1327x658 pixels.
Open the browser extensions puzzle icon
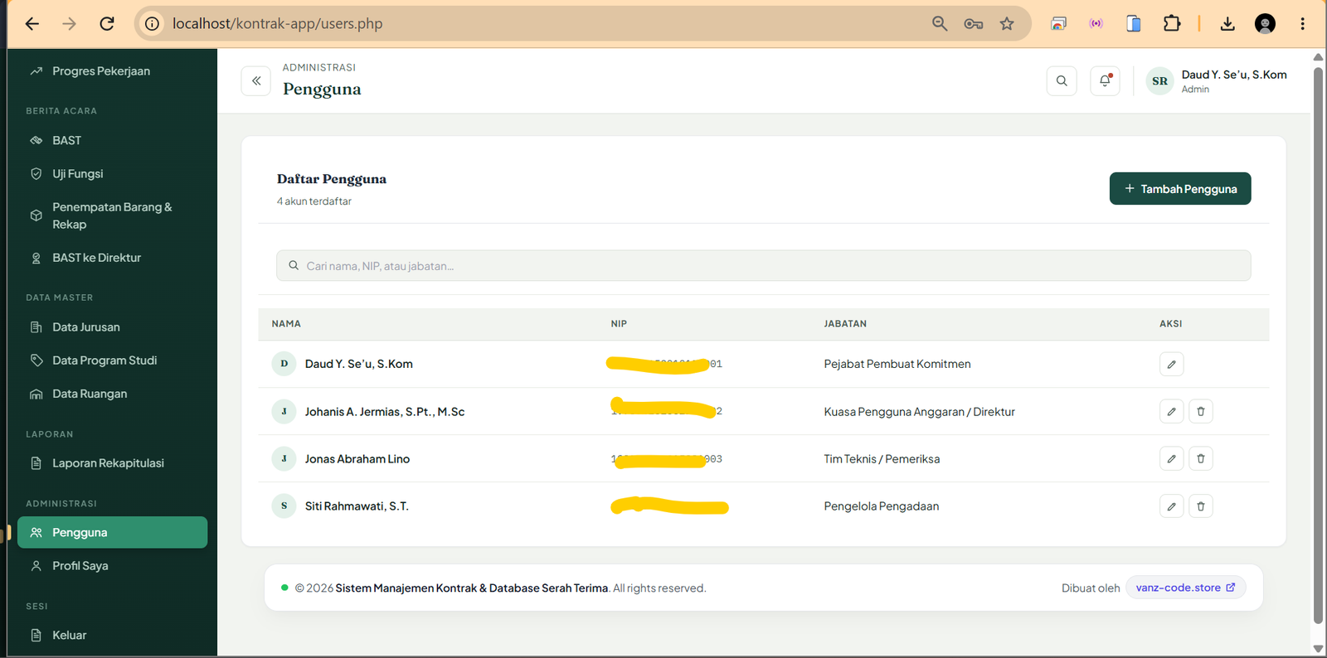(1171, 23)
